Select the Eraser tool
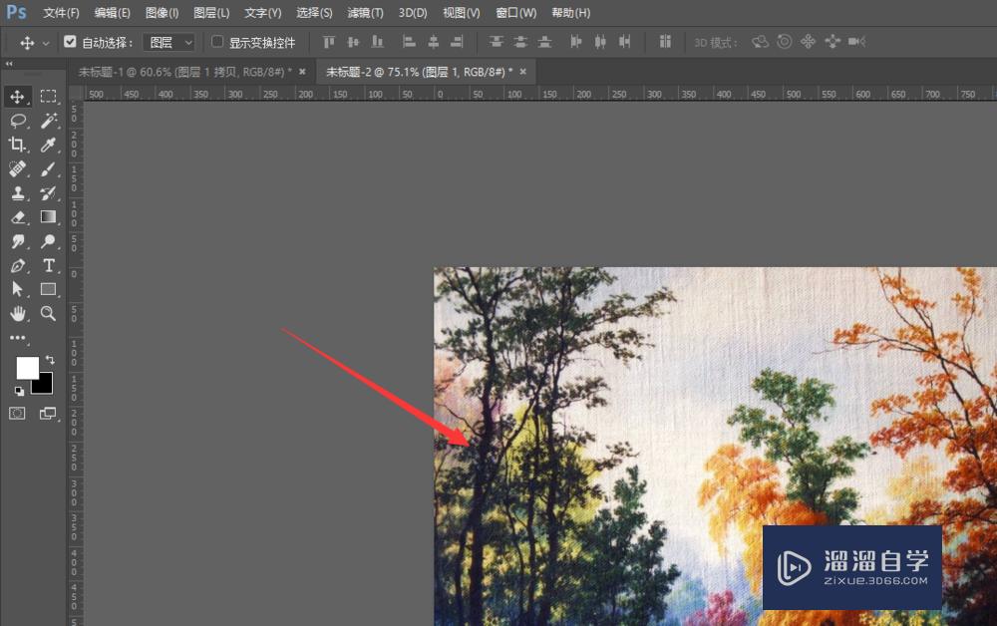 point(17,217)
